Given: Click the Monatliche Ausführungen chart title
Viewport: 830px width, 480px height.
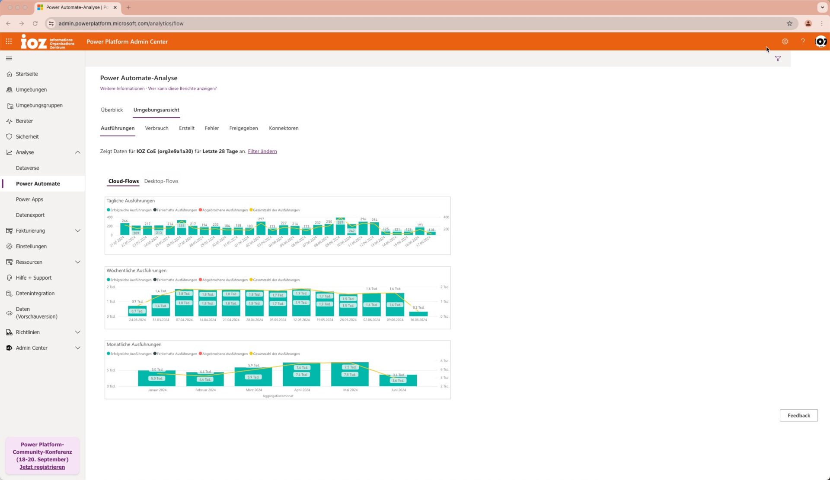Looking at the screenshot, I should 134,344.
